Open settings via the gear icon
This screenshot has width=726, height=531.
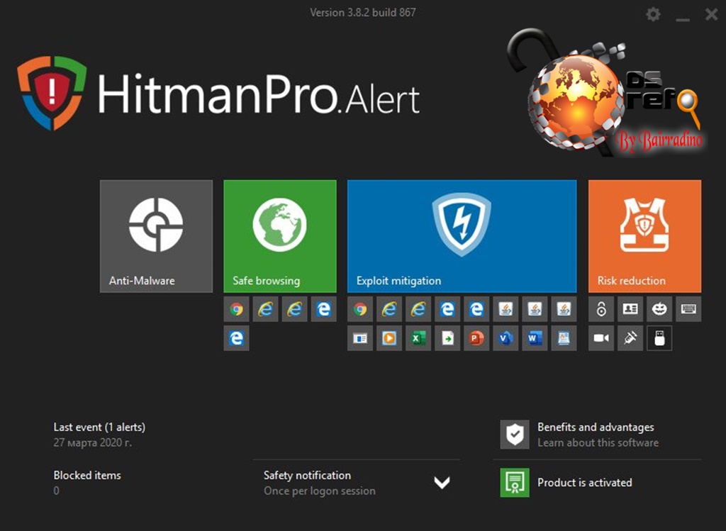(x=653, y=14)
